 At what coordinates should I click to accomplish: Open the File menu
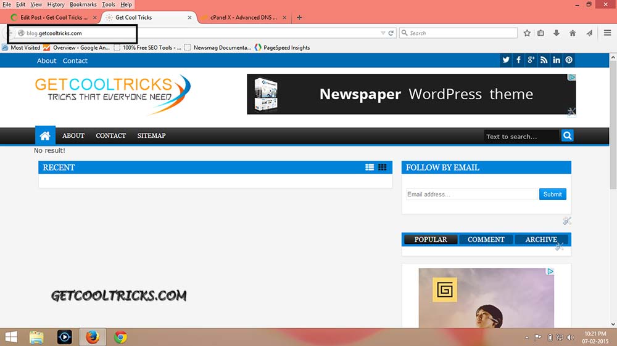coord(7,4)
